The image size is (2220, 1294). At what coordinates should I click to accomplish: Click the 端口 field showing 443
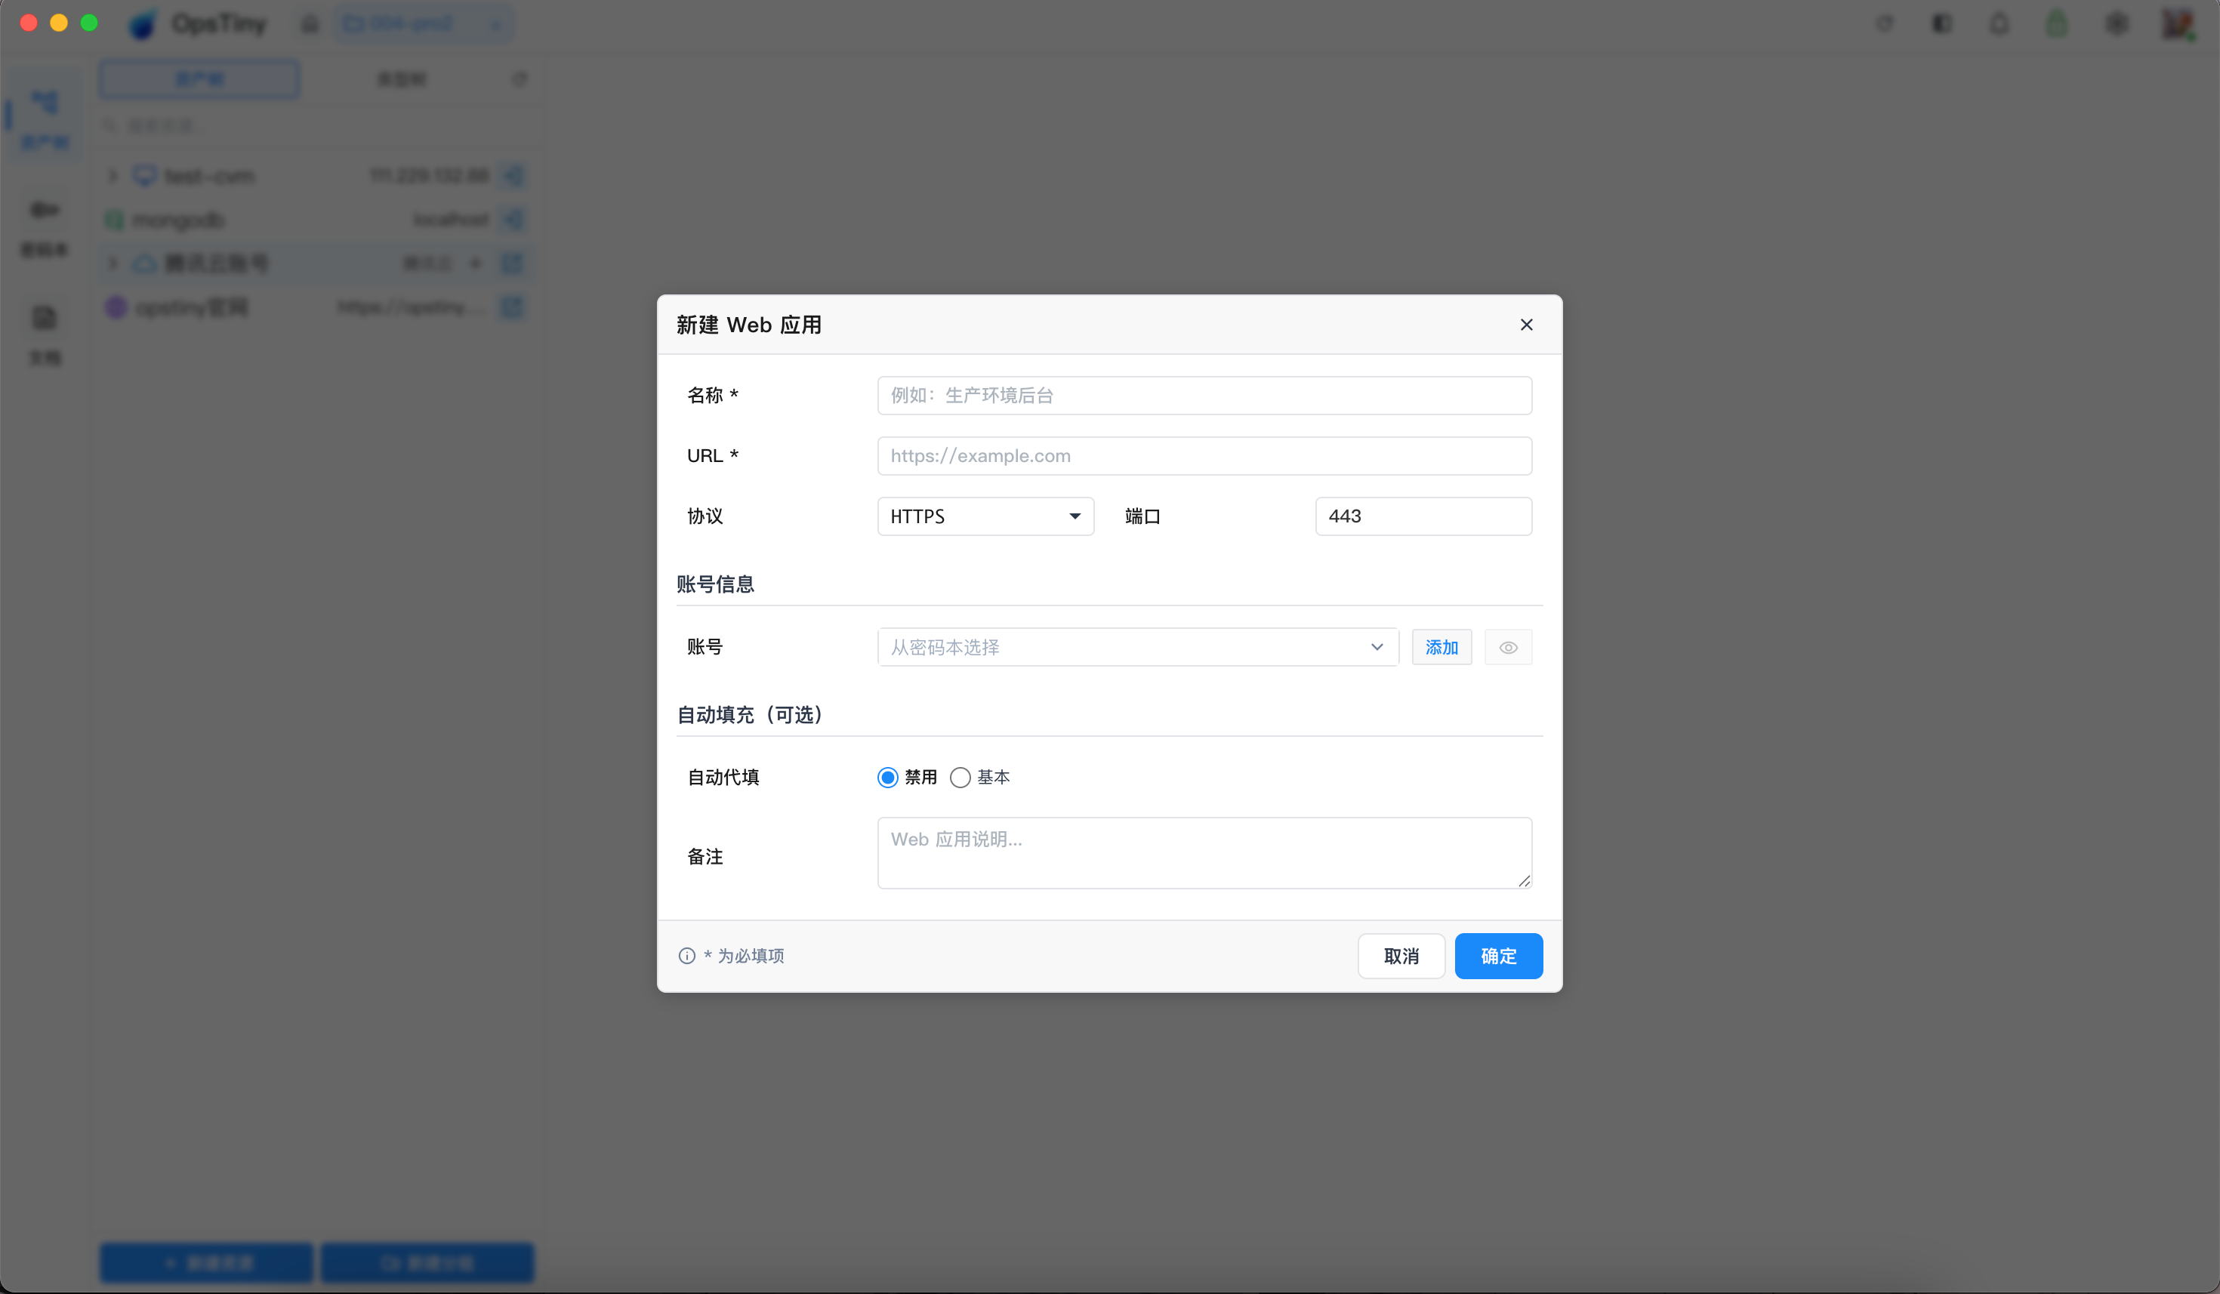[1423, 516]
